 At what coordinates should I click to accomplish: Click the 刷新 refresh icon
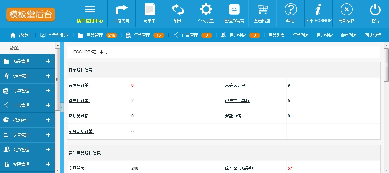click(178, 10)
